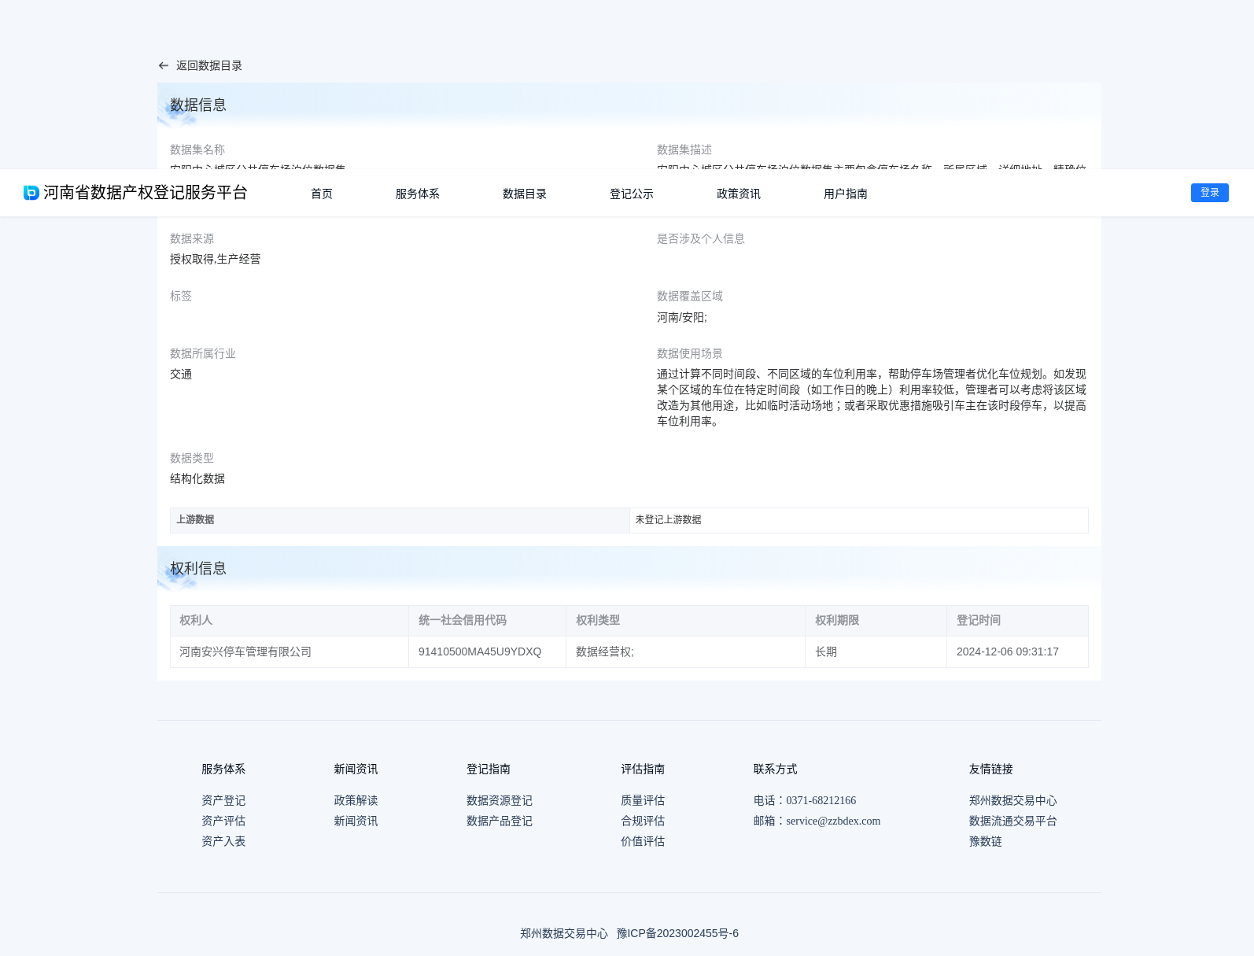Switch to 数据目录 in navigation
The width and height of the screenshot is (1254, 956).
click(x=525, y=194)
